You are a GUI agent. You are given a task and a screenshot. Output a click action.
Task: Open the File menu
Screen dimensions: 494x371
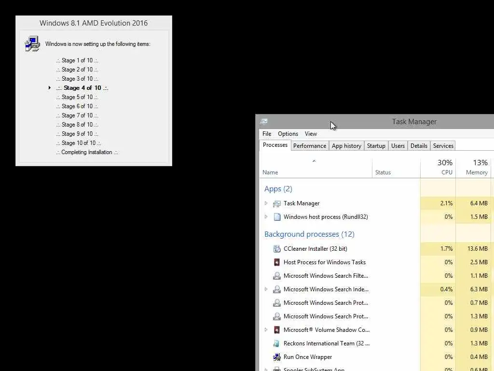point(266,134)
